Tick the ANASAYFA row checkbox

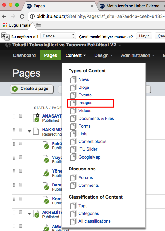click(21, 116)
